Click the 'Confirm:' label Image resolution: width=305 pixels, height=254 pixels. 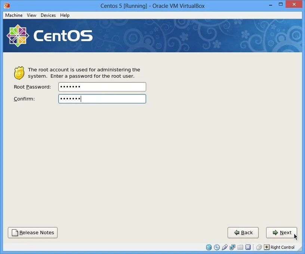click(x=24, y=99)
